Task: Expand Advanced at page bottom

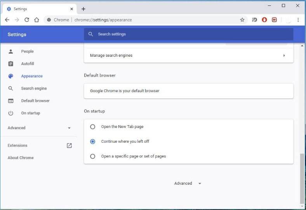Action: (x=188, y=184)
